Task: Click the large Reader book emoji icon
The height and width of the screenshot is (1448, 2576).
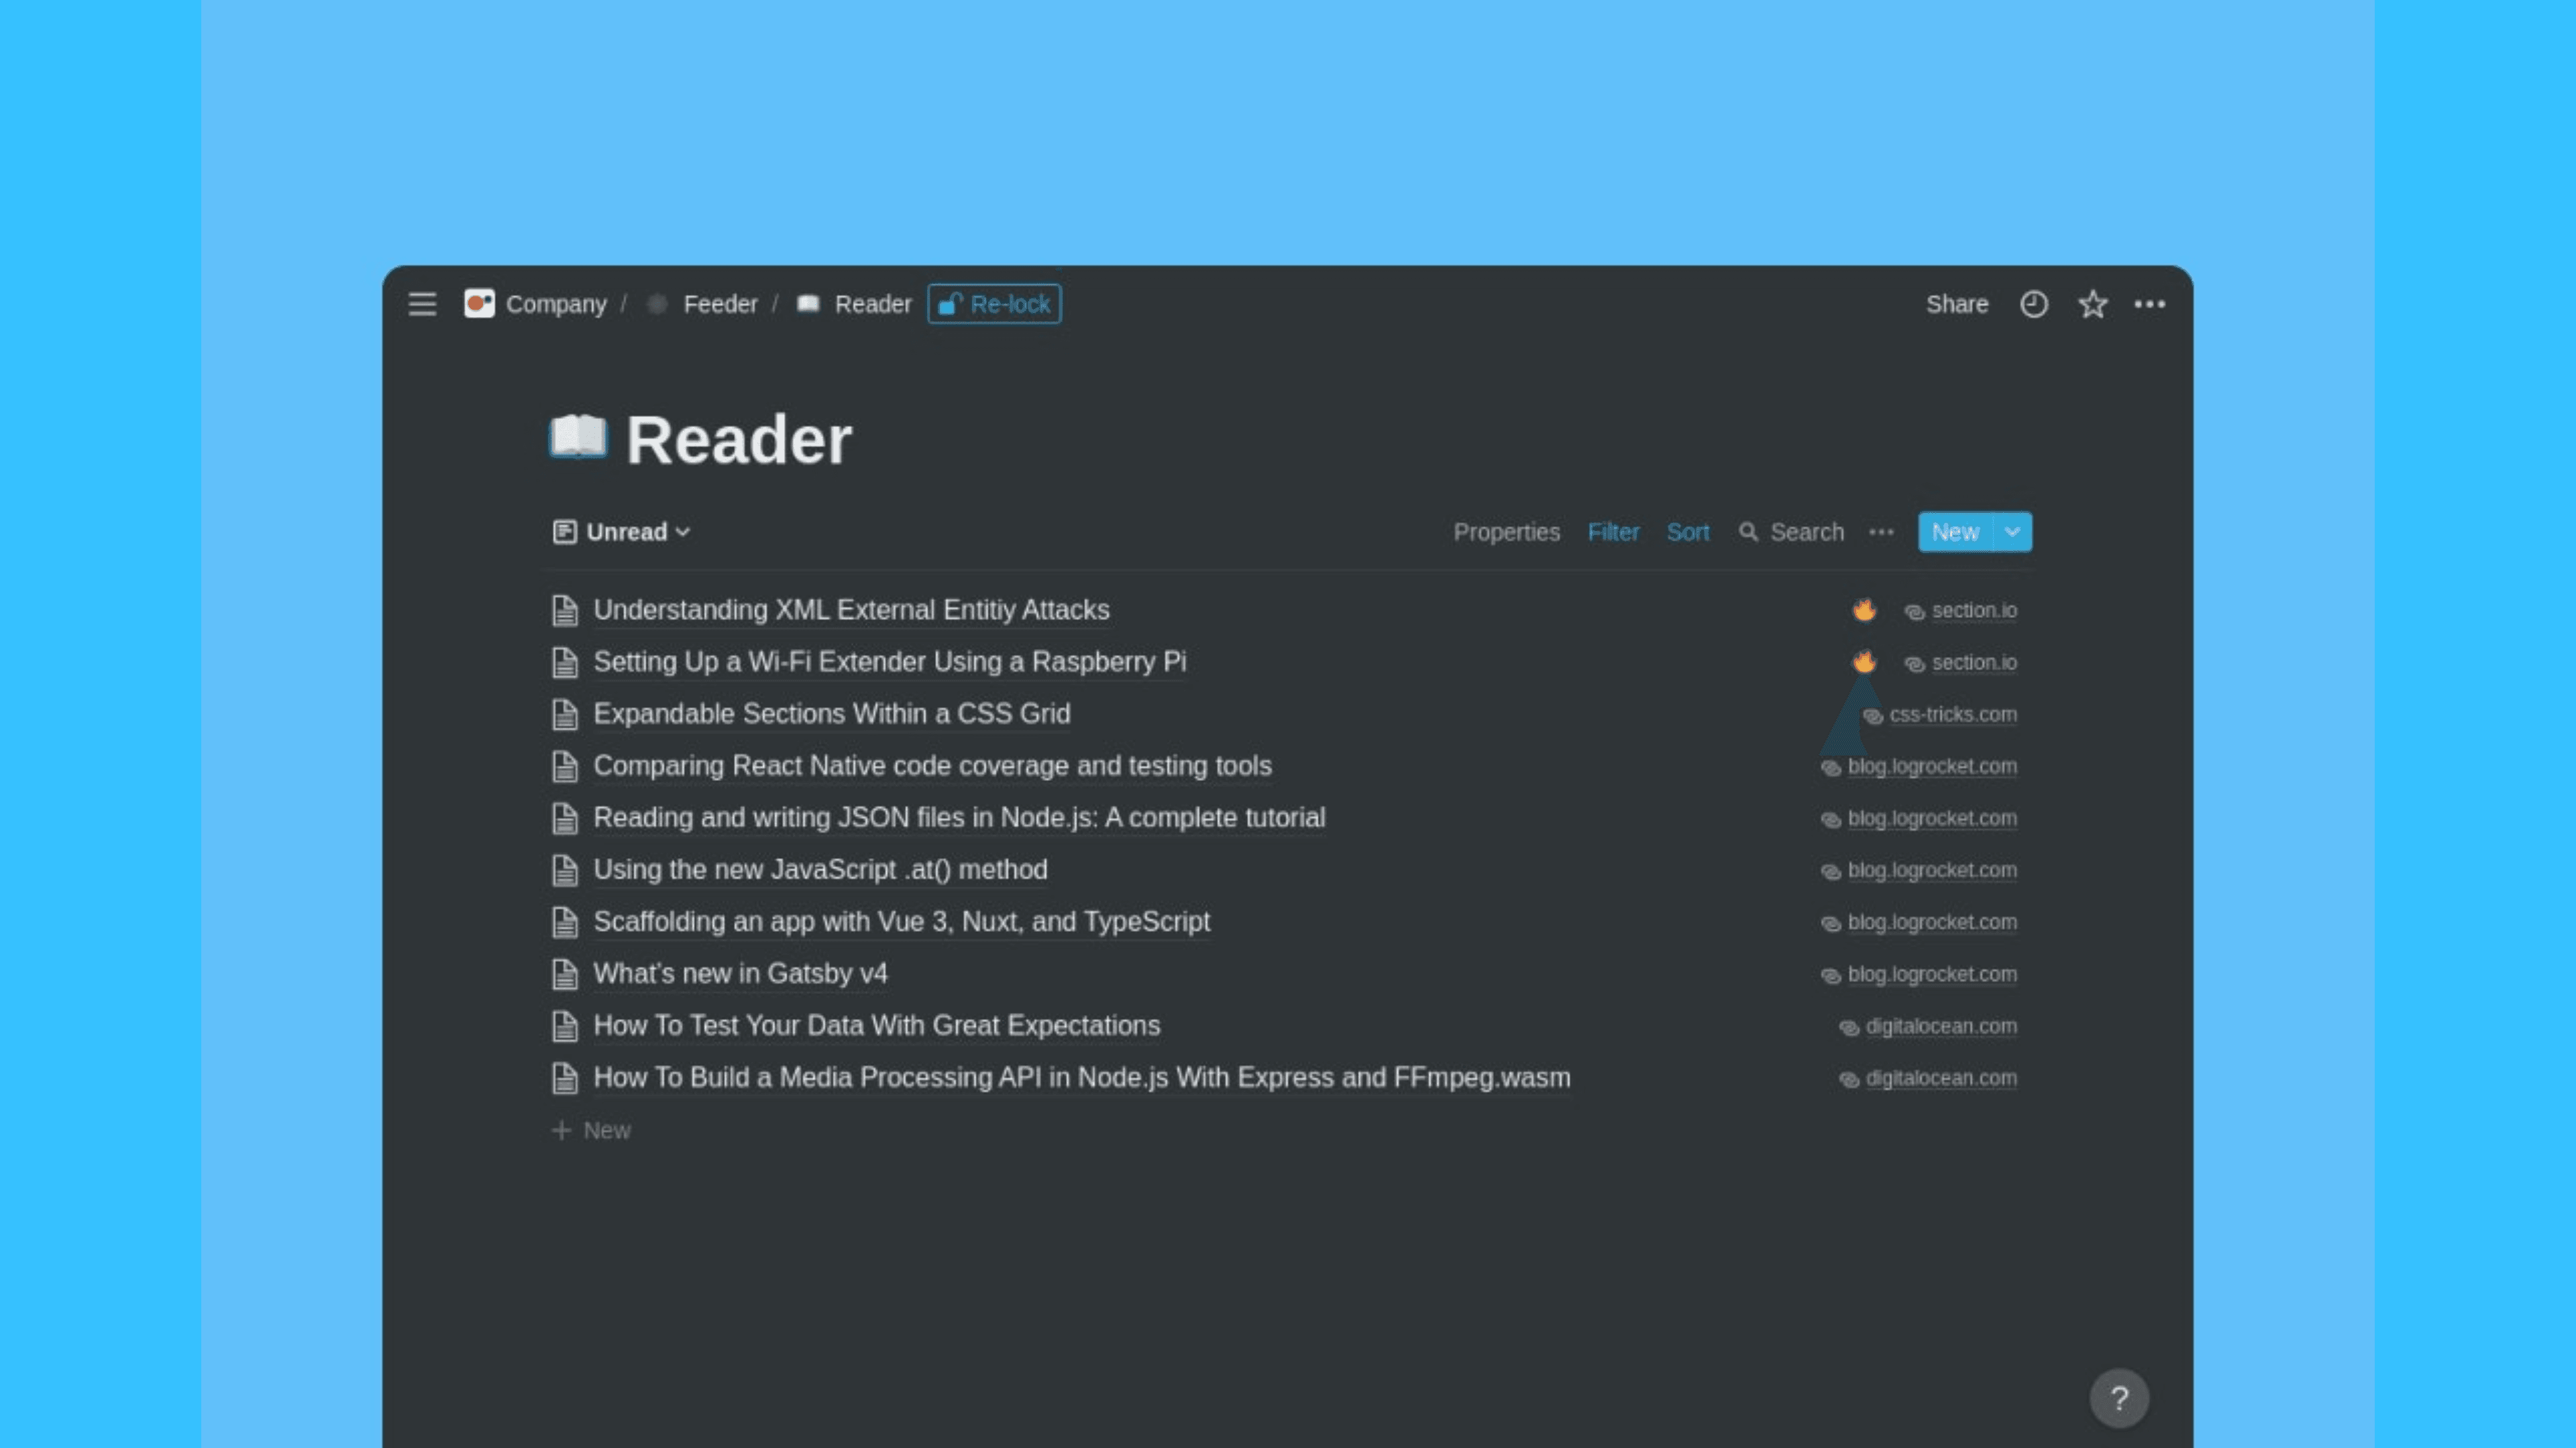Action: [578, 438]
